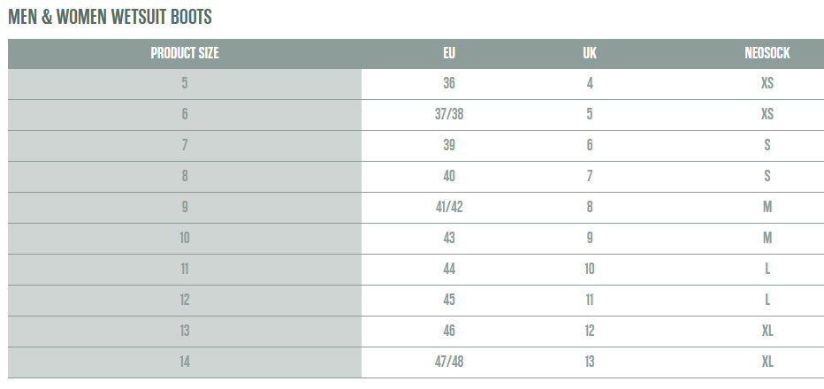824x389 pixels.
Task: Select the EU column header
Action: coord(449,53)
